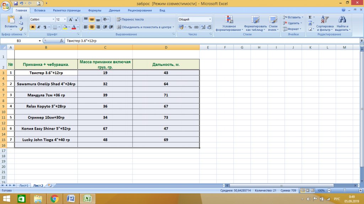Toggle bold Ж formatting
Screen dimensions: 364x204
click(x=33, y=27)
